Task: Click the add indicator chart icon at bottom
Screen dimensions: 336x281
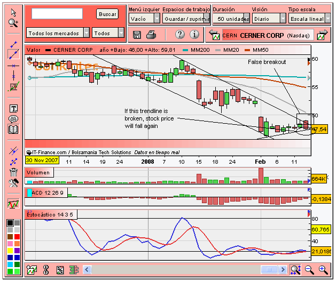Action: (x=32, y=270)
